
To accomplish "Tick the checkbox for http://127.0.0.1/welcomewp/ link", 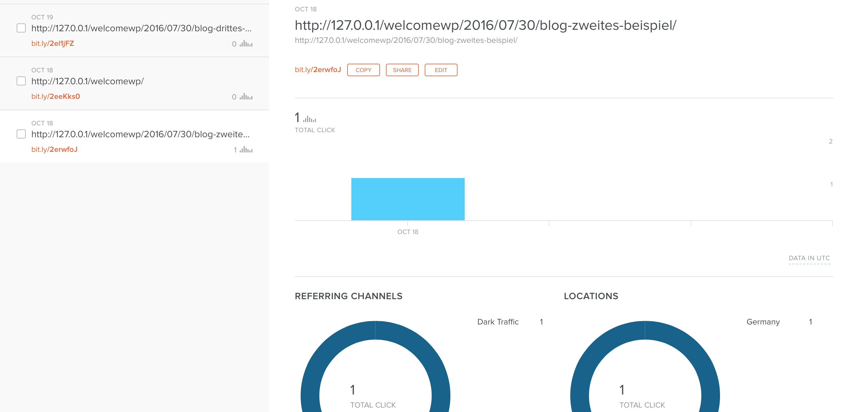I will click(21, 81).
